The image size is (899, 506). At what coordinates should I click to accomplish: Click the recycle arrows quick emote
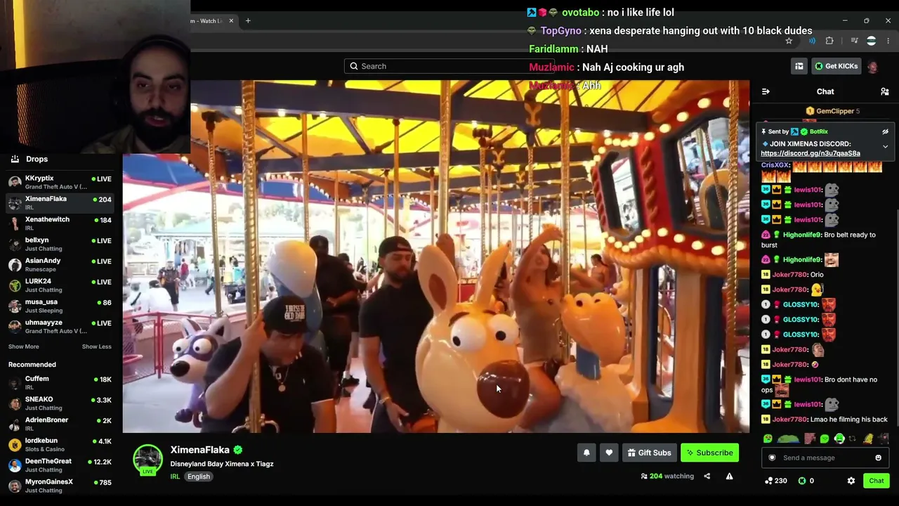(x=853, y=439)
